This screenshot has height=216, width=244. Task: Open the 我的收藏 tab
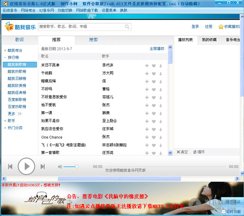(209, 40)
